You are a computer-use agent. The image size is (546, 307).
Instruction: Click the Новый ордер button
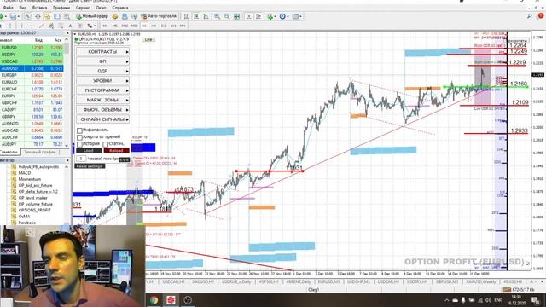(x=92, y=16)
